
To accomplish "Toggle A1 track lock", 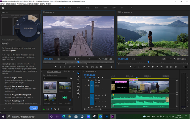I will [89, 98].
